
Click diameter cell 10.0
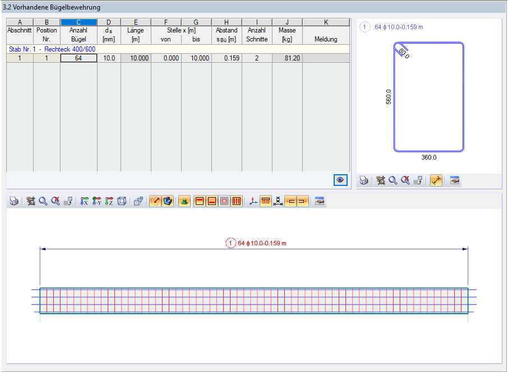point(109,58)
